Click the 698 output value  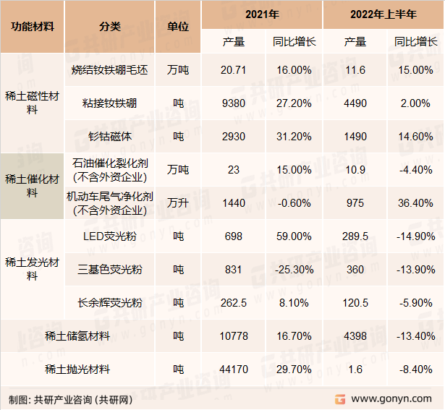click(x=233, y=236)
